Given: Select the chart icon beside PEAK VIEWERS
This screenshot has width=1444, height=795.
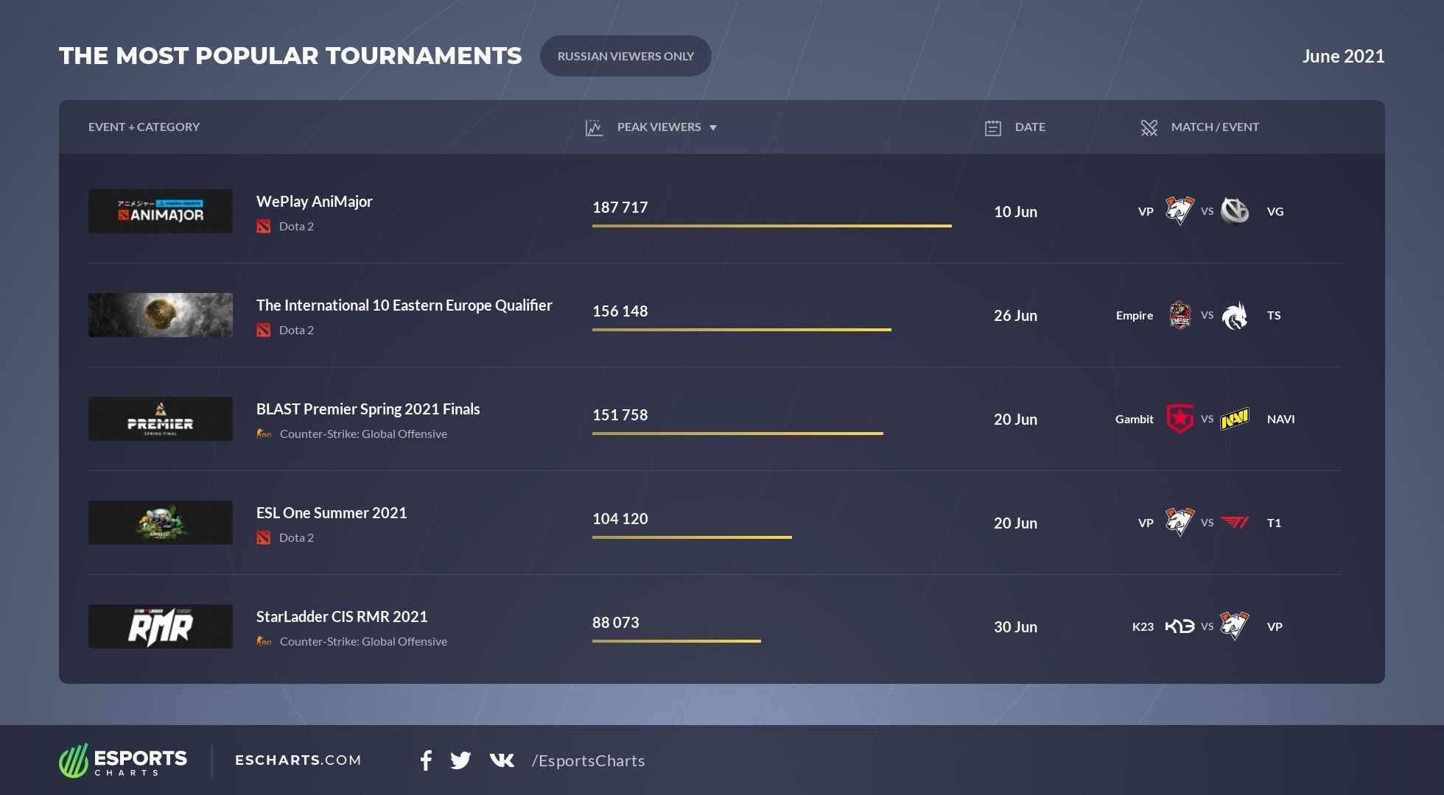Looking at the screenshot, I should pyautogui.click(x=593, y=127).
